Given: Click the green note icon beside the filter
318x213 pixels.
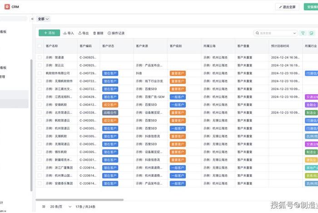Looking at the screenshot, I should pyautogui.click(x=311, y=33).
